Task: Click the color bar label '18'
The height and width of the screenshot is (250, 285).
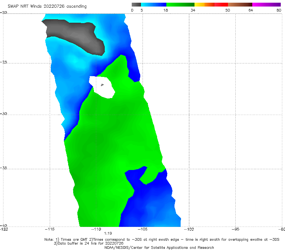Action: point(166,10)
